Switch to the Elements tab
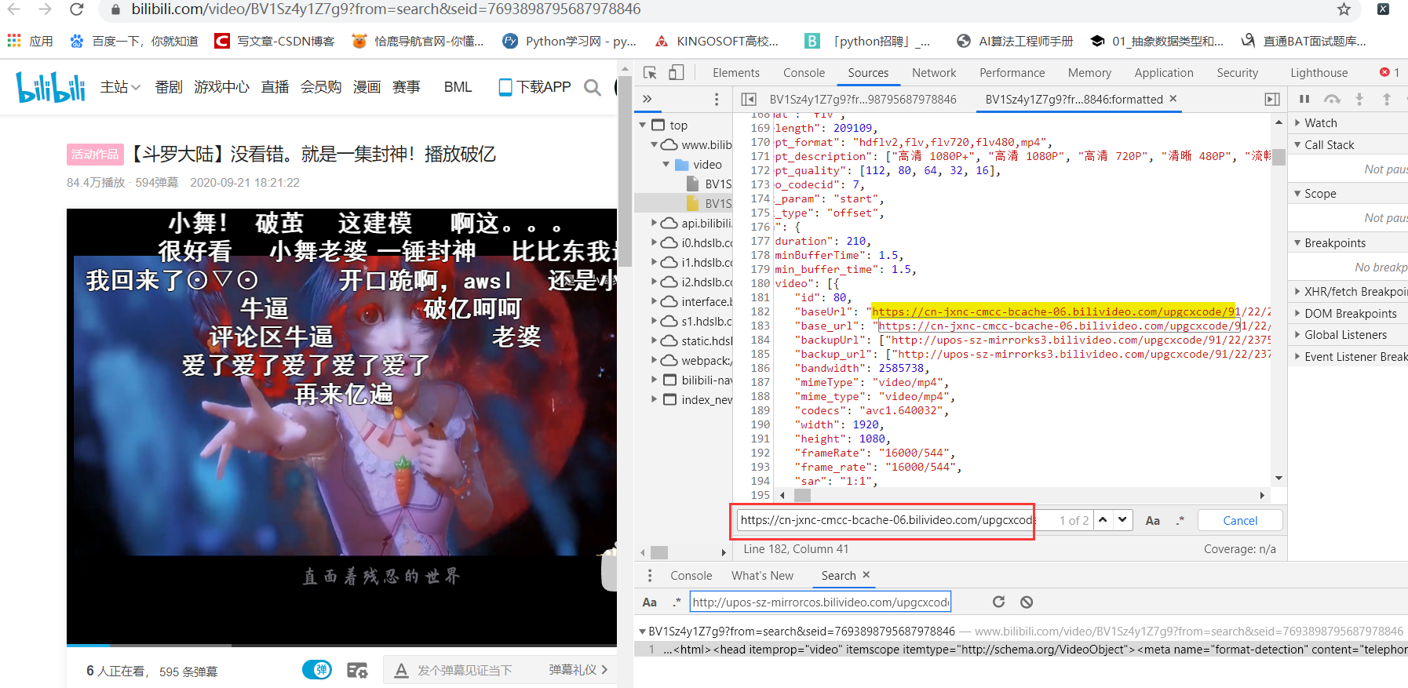1408x688 pixels. pyautogui.click(x=735, y=73)
